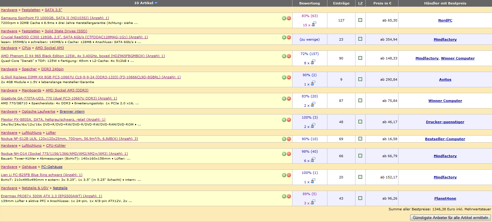Open the 10 Artikel sort dropdown arrow

click(156, 3)
